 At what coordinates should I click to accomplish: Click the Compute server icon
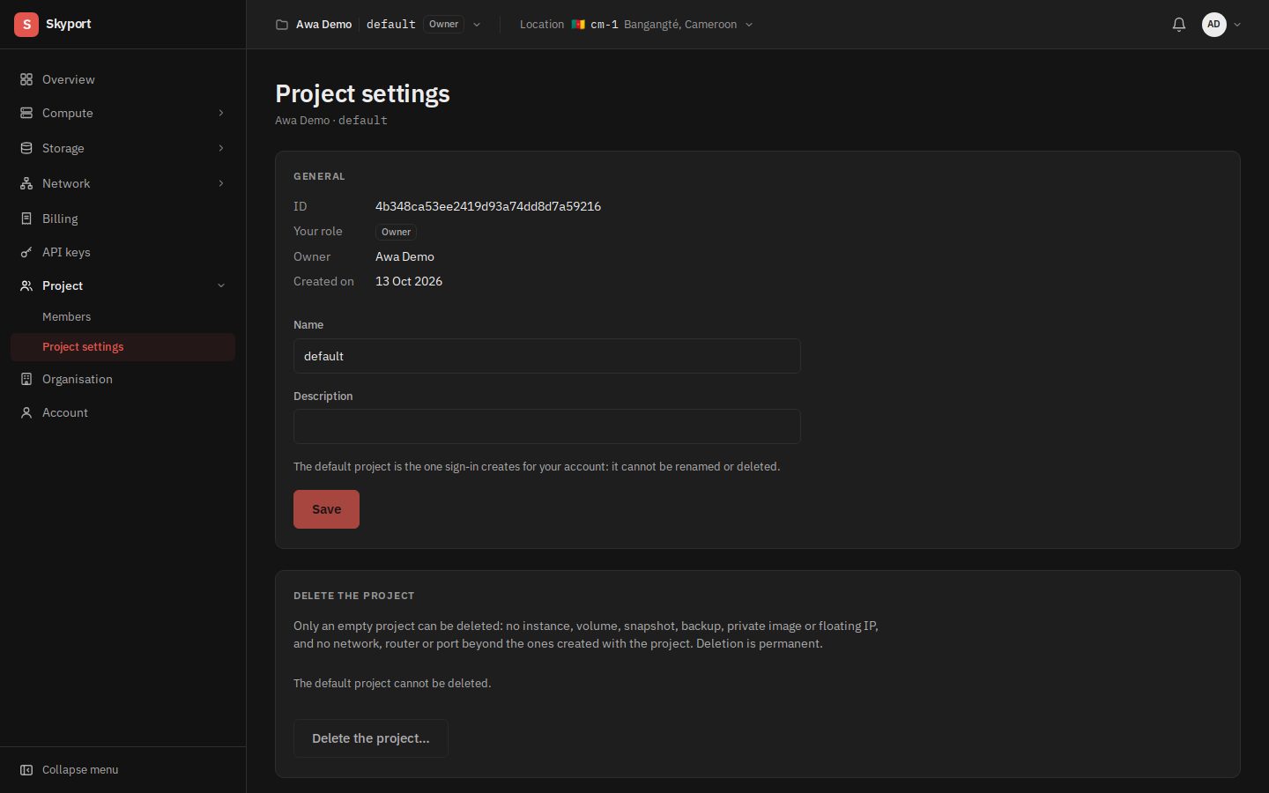[x=26, y=113]
